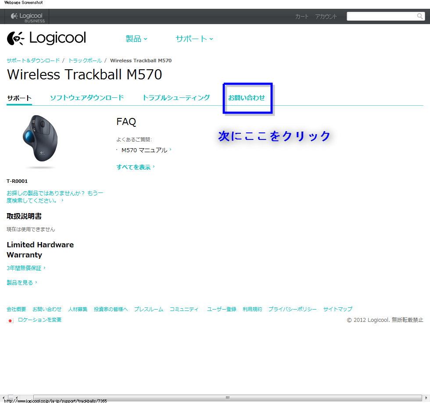Click the Wireless Trackball M570 heading
430x403 pixels.
84,75
